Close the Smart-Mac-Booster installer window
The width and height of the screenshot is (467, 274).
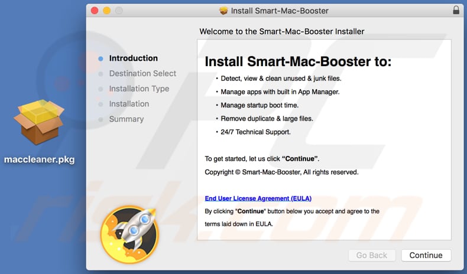coord(95,11)
